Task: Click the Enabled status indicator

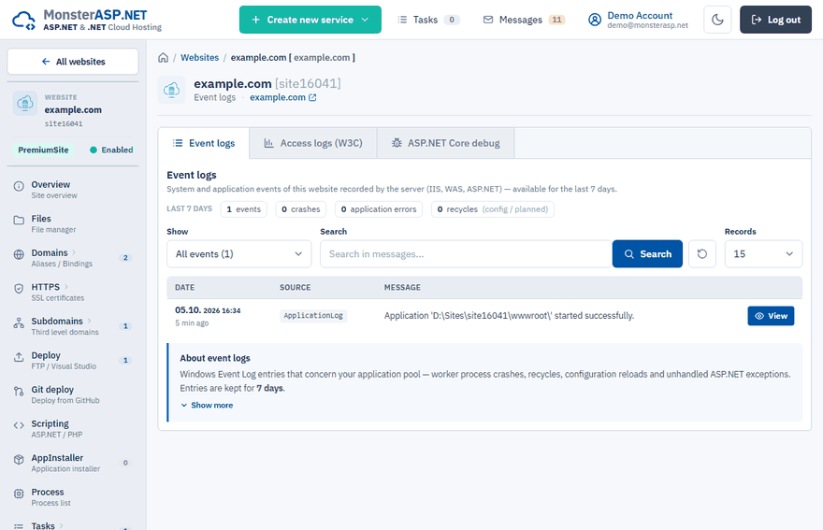Action: point(111,150)
